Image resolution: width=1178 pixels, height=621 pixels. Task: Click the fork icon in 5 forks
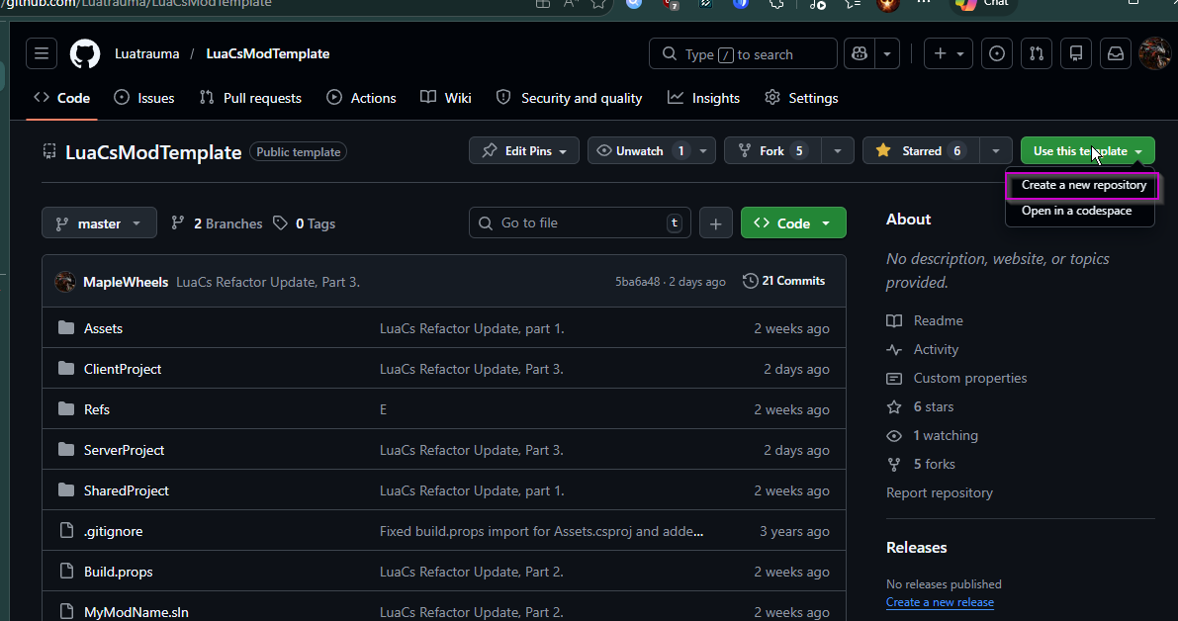pyautogui.click(x=894, y=464)
